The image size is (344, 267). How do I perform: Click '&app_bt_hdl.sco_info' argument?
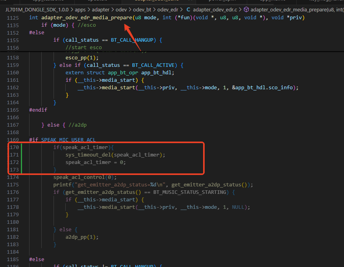click(x=263, y=87)
